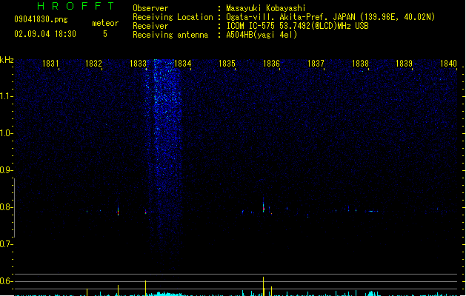
Task: Click antenna value A504HB(yagi 4el)
Action: click(262, 35)
